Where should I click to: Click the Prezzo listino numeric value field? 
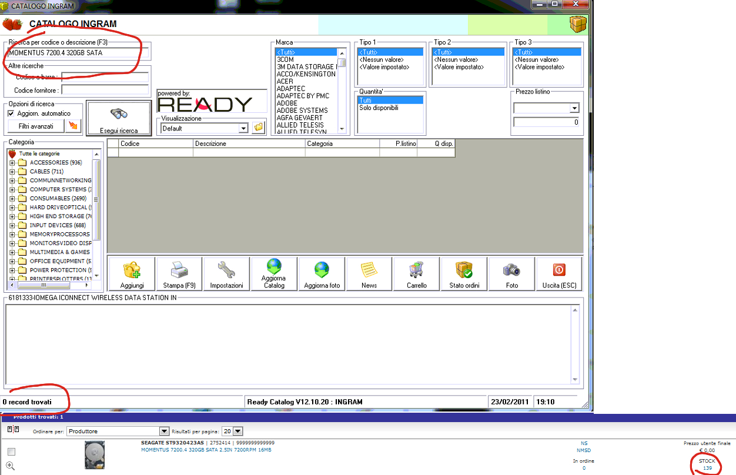click(x=547, y=122)
